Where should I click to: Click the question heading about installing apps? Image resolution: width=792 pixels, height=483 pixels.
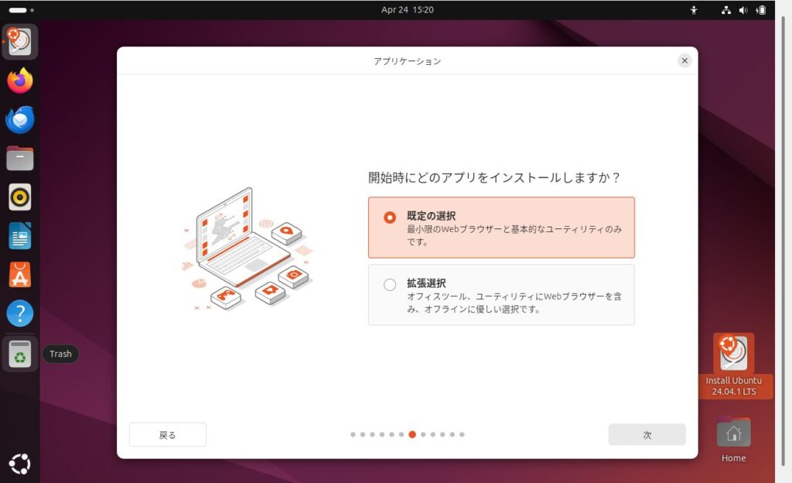click(x=493, y=177)
